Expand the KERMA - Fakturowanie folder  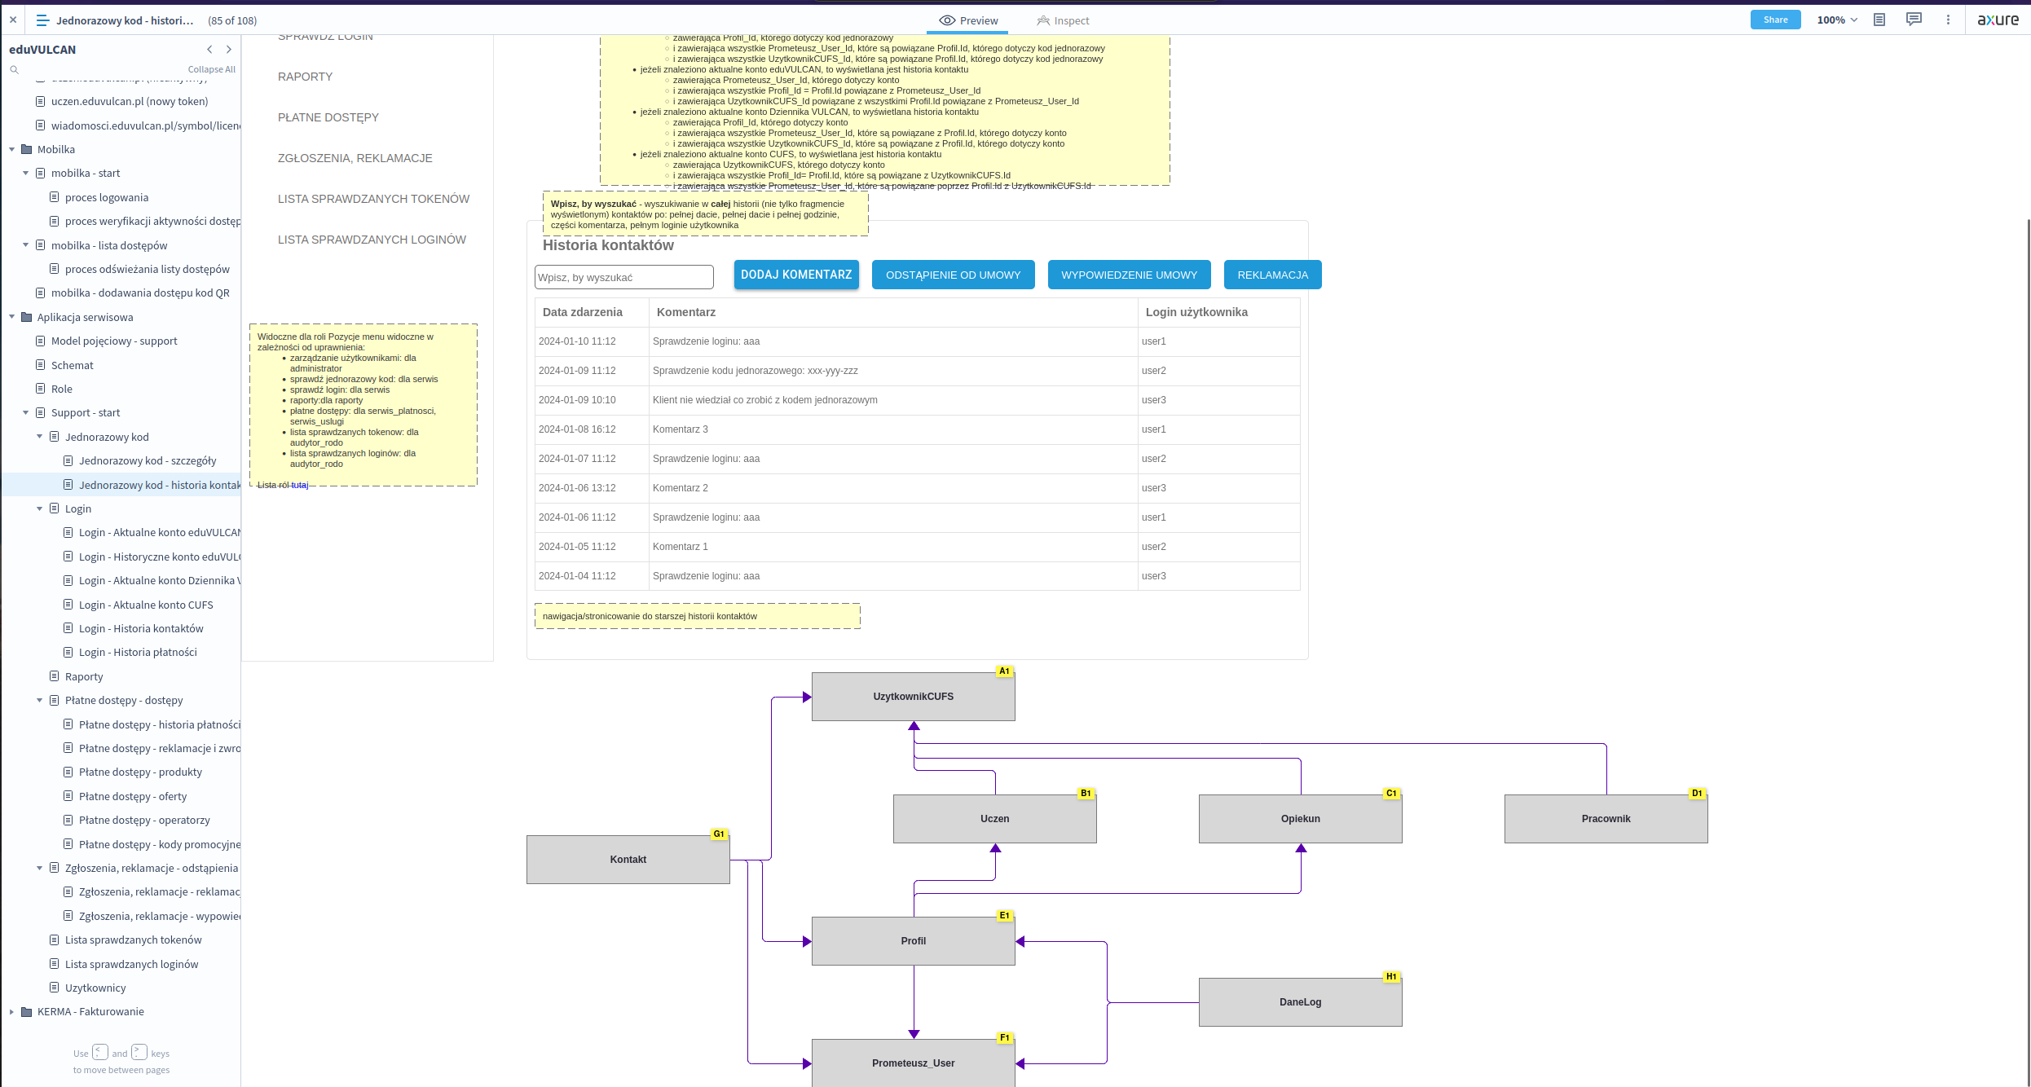(x=12, y=1012)
